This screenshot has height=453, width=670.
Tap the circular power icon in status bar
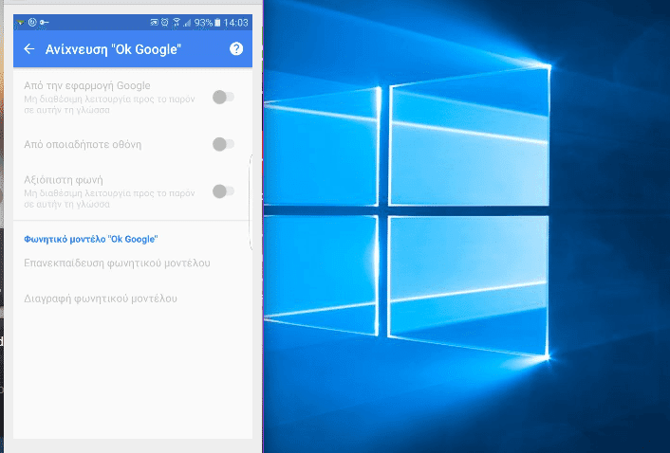point(32,23)
